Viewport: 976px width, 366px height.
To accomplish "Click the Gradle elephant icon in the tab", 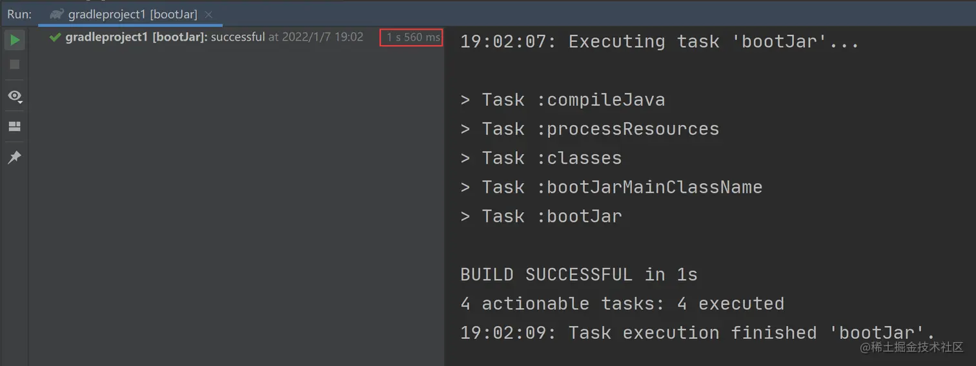I will point(57,14).
